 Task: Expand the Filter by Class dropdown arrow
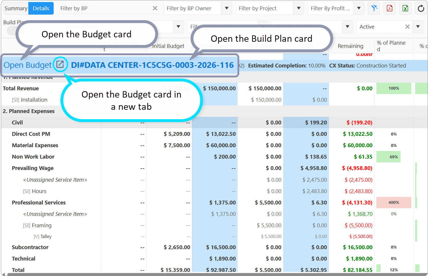(x=178, y=27)
